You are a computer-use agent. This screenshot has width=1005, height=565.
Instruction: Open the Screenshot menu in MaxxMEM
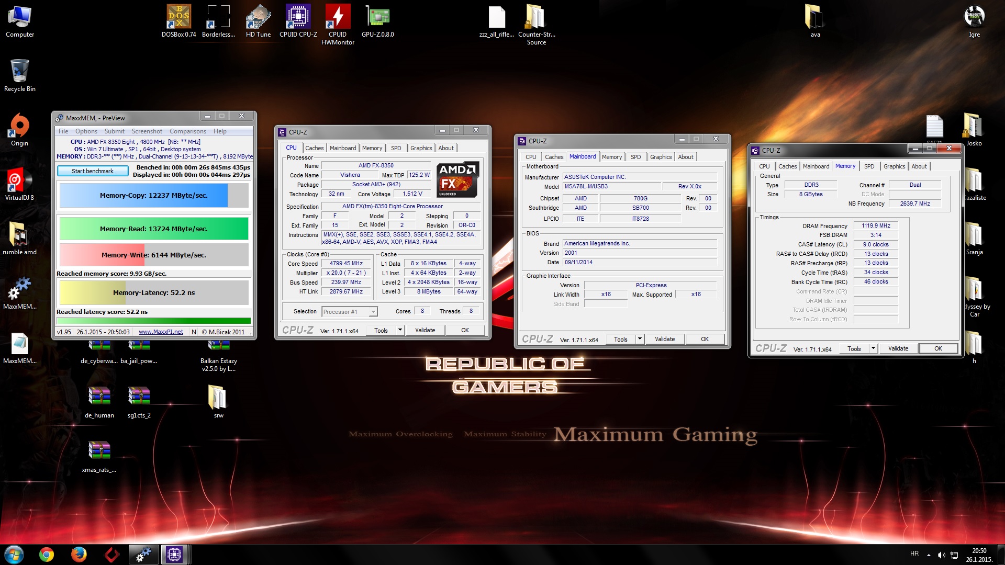coord(147,131)
